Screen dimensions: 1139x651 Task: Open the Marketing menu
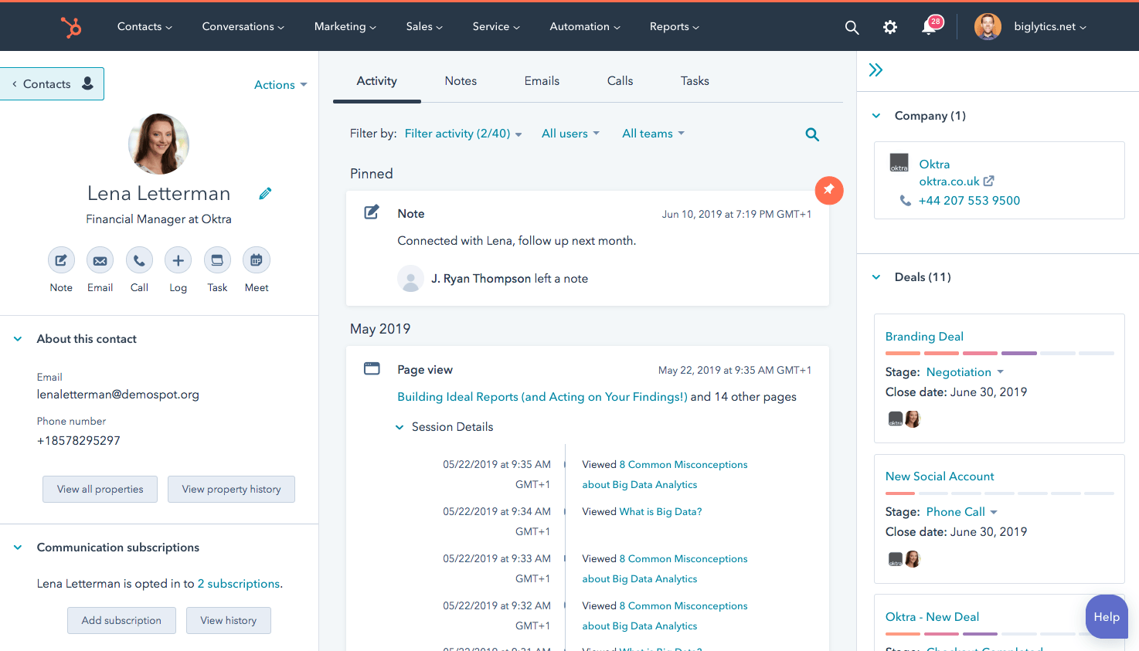345,26
